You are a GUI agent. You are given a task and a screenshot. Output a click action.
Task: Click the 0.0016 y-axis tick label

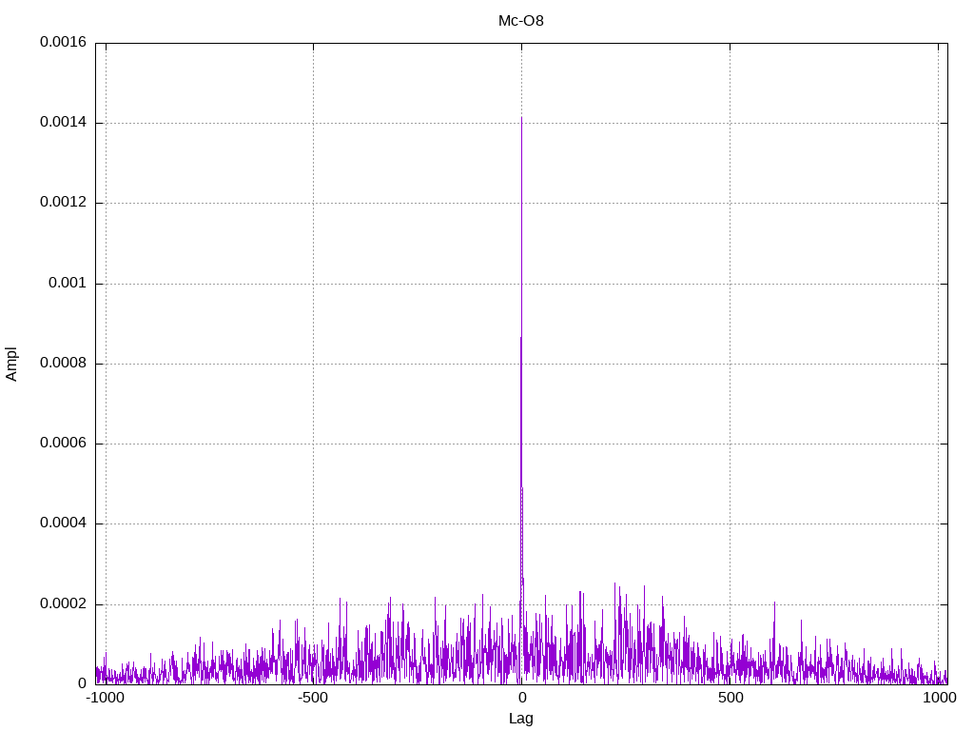tap(62, 43)
